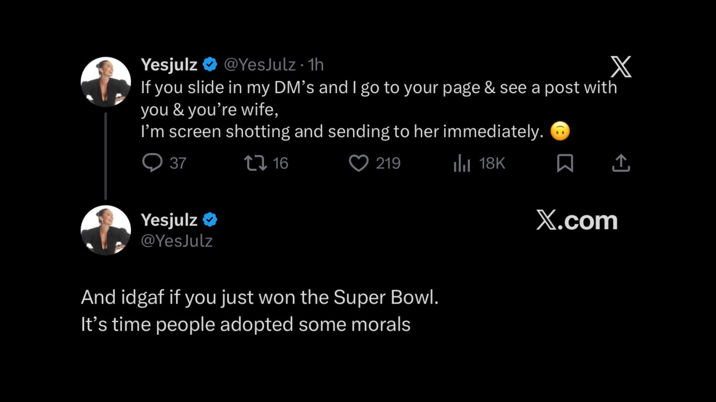Screen dimensions: 716x402
Task: Click Yesjulz's verified badge on the top tweet
Action: point(209,64)
